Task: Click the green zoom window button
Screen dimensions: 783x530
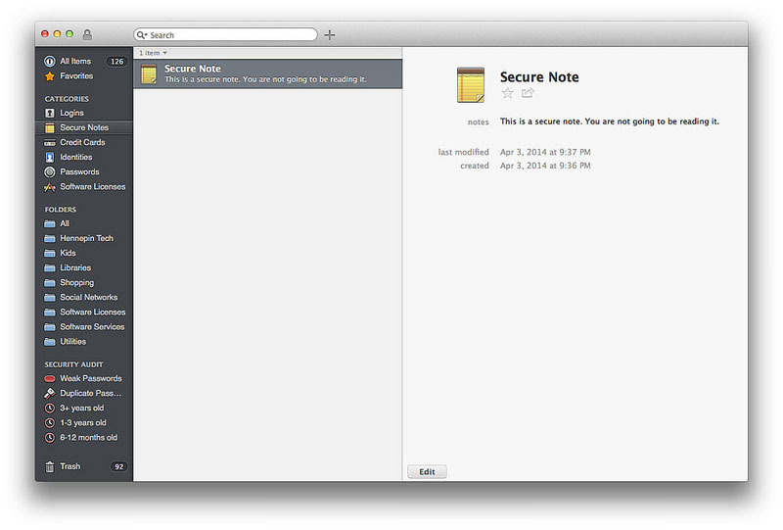Action: 69,34
